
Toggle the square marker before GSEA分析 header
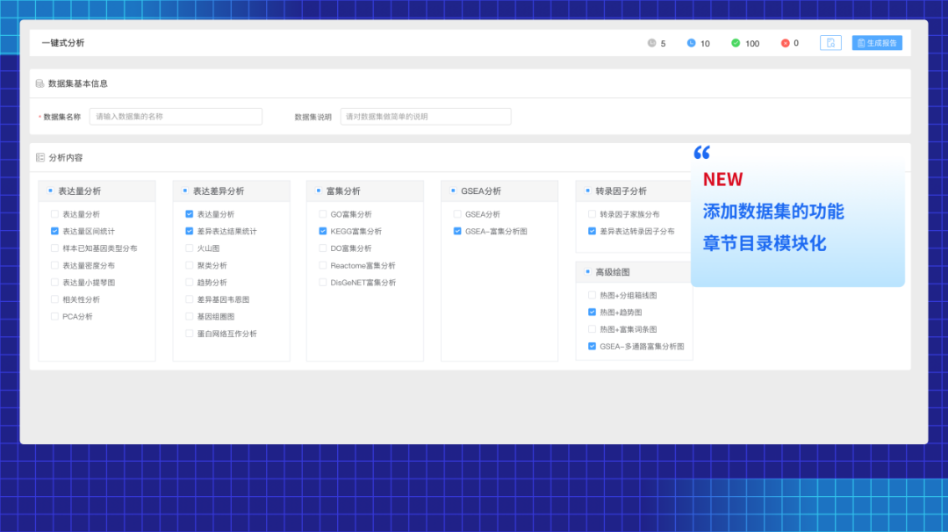coord(451,191)
